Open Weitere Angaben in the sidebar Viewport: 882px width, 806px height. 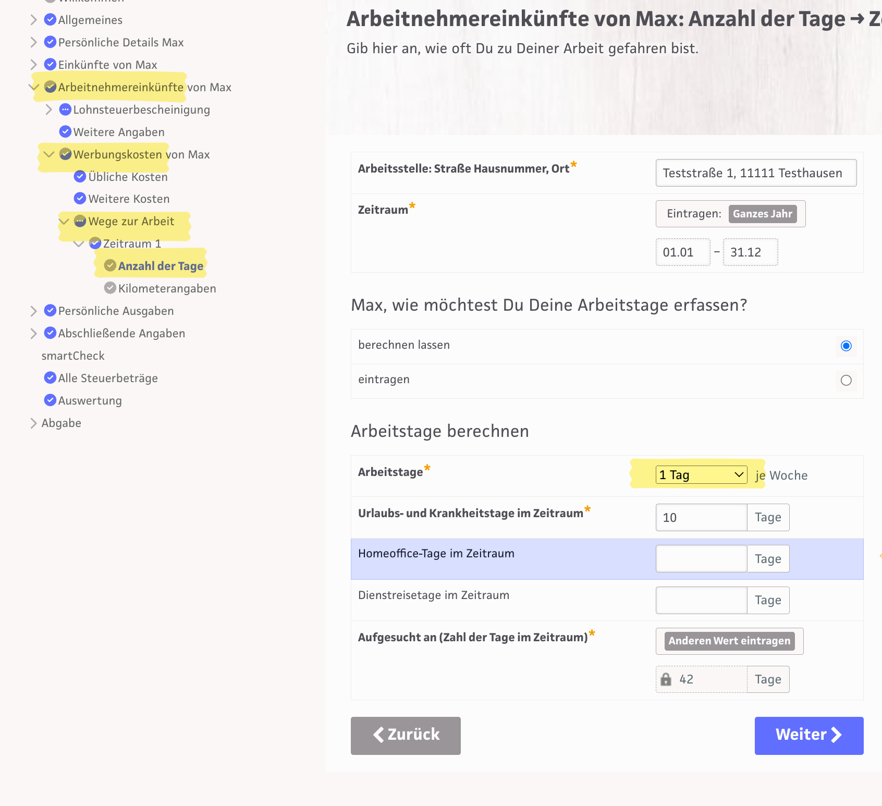119,132
